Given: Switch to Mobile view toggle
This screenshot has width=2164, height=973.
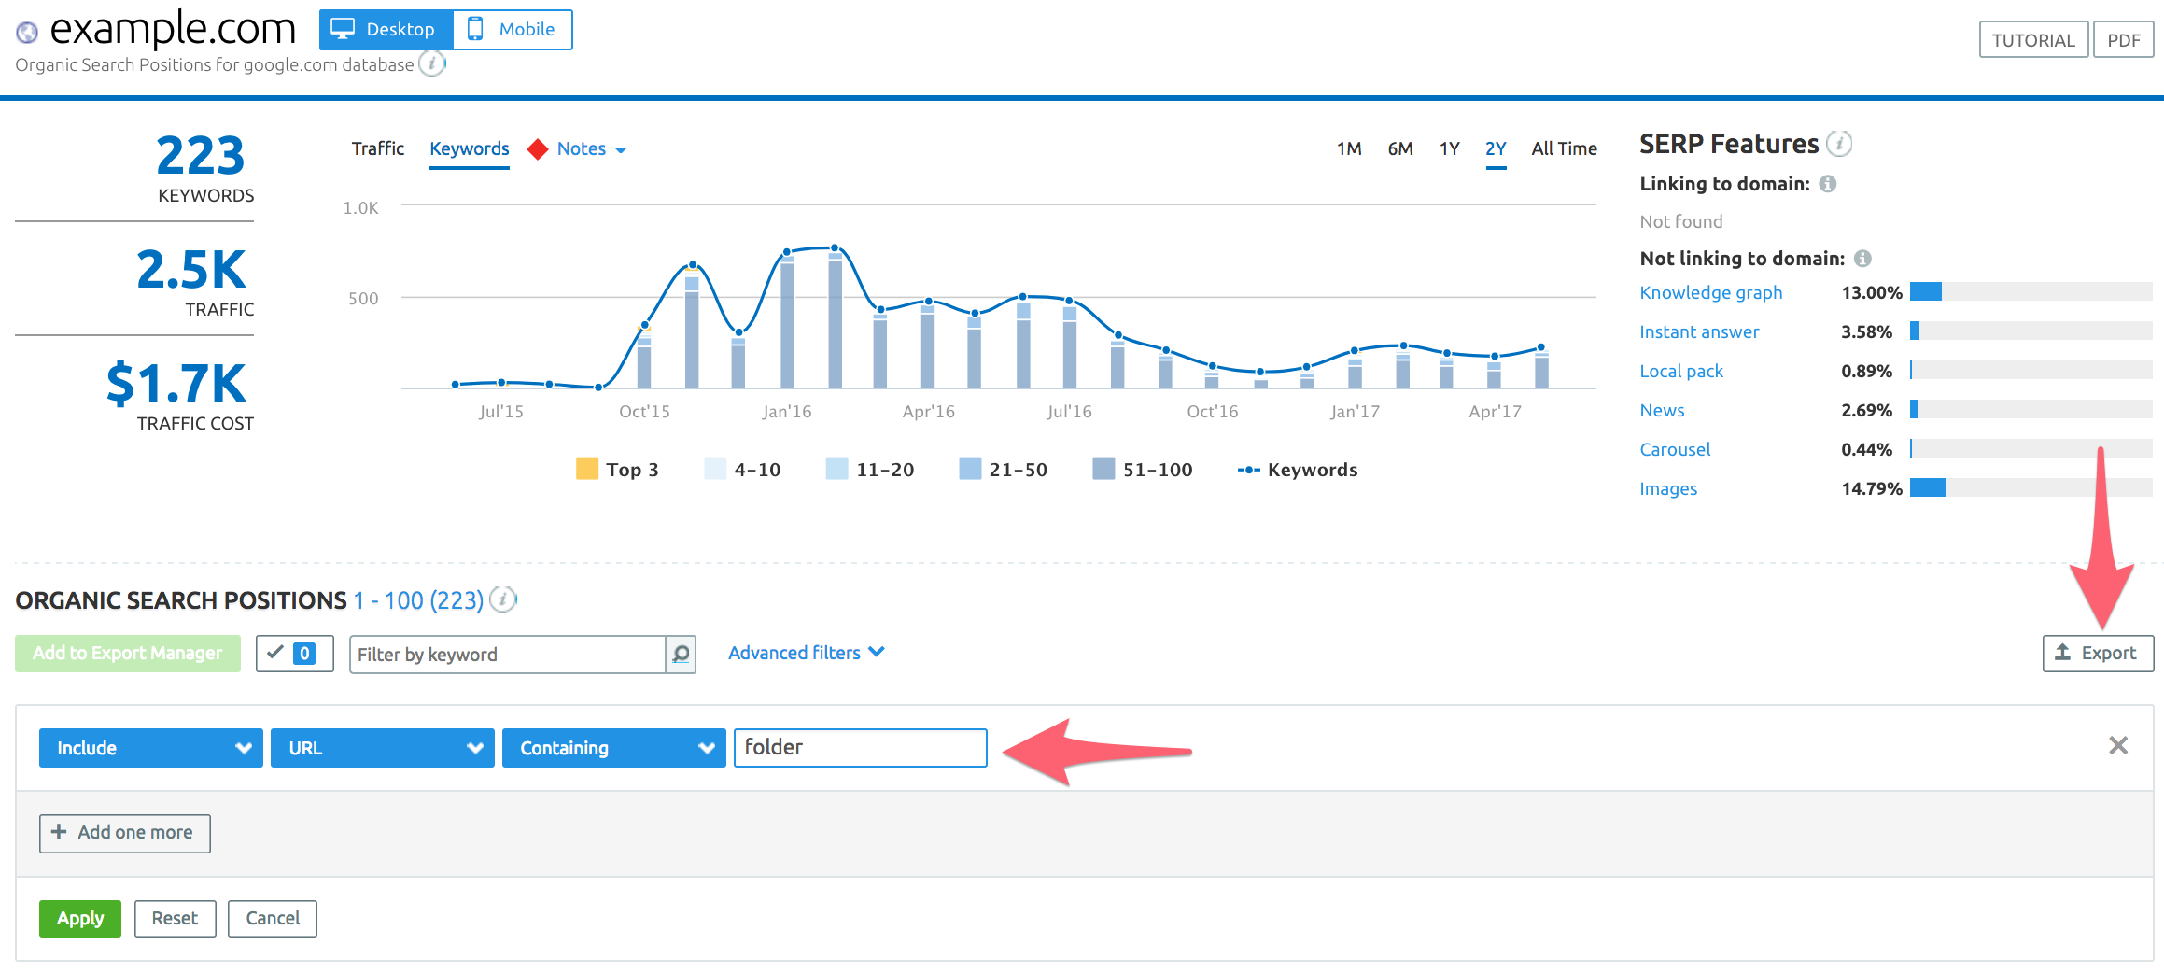Looking at the screenshot, I should (x=512, y=30).
